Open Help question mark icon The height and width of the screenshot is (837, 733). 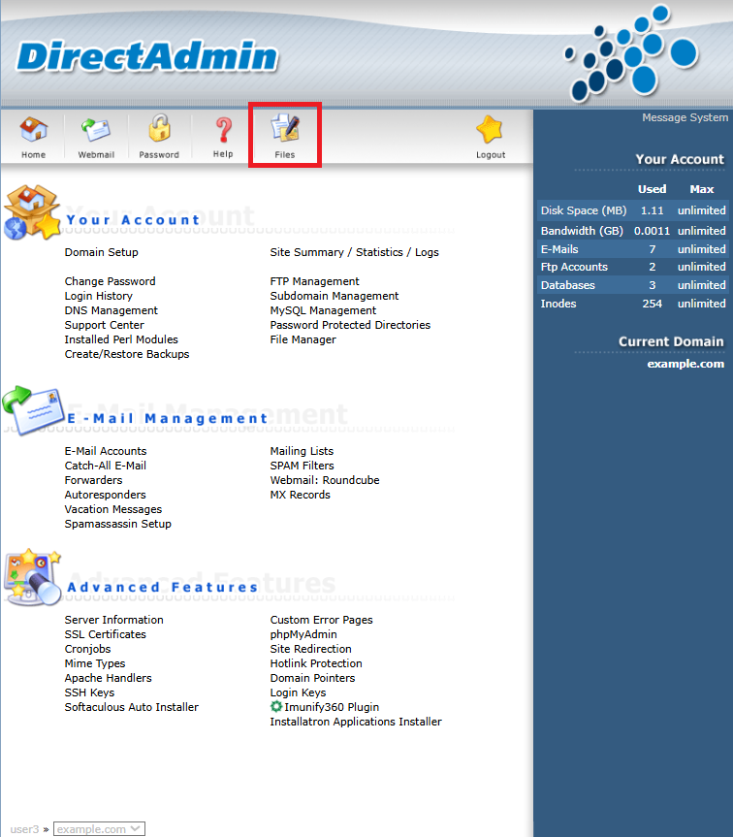[224, 130]
